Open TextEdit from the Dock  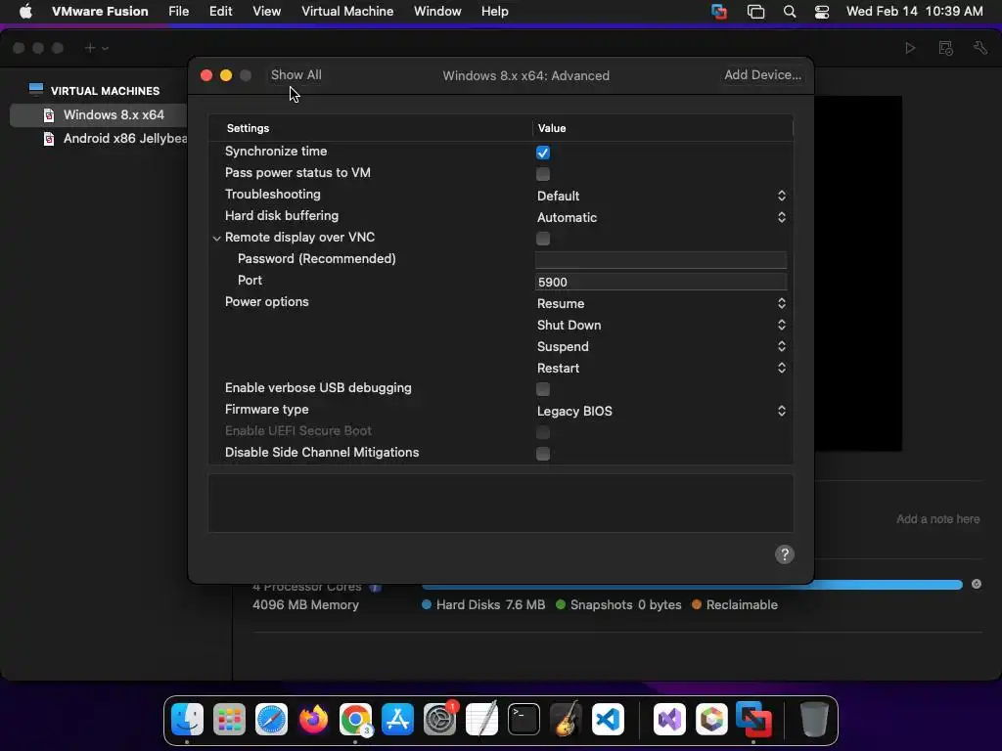[481, 719]
